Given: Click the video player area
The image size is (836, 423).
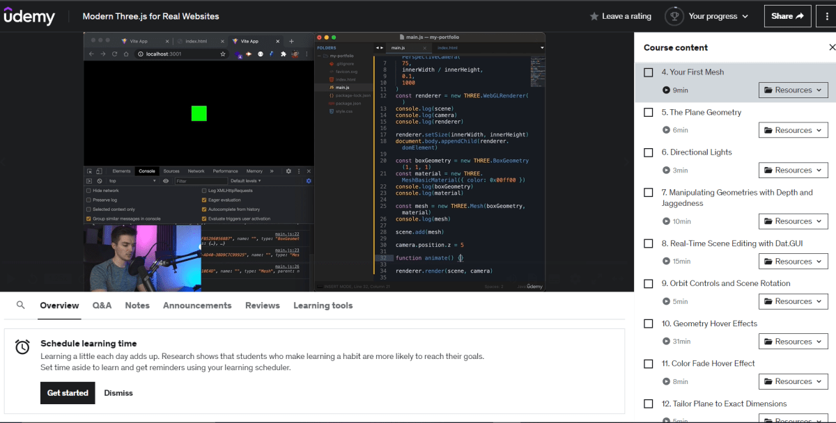Looking at the screenshot, I should 314,161.
